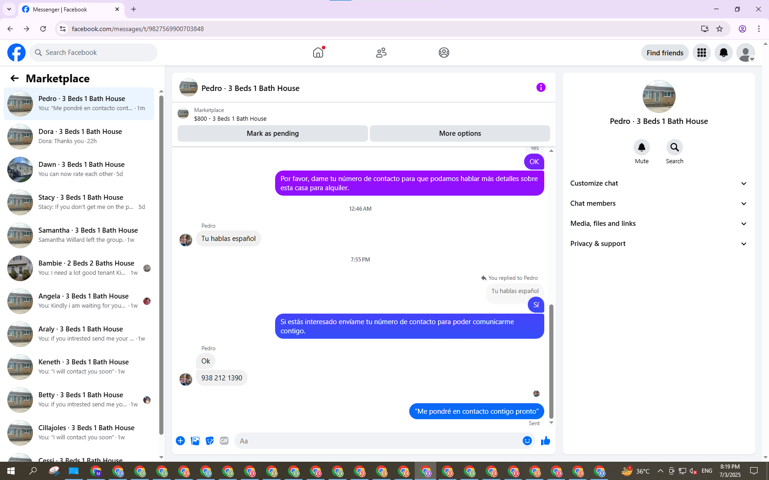This screenshot has width=769, height=480.
Task: Open the Groups icon in top navigation
Action: (x=444, y=53)
